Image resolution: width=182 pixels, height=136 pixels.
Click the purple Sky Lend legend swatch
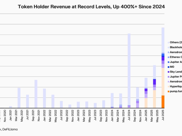pyautogui.click(x=169, y=72)
